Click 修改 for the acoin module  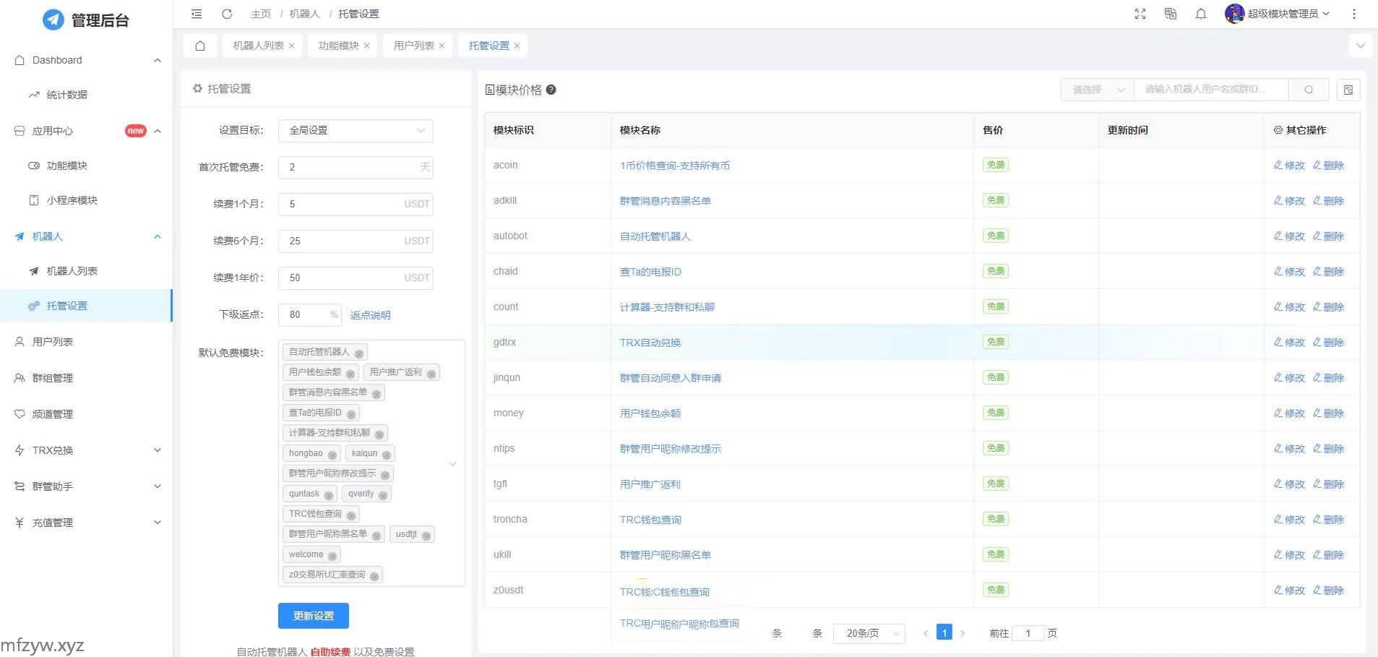pyautogui.click(x=1290, y=166)
